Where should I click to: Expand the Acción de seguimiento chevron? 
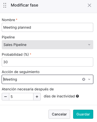[89, 79]
